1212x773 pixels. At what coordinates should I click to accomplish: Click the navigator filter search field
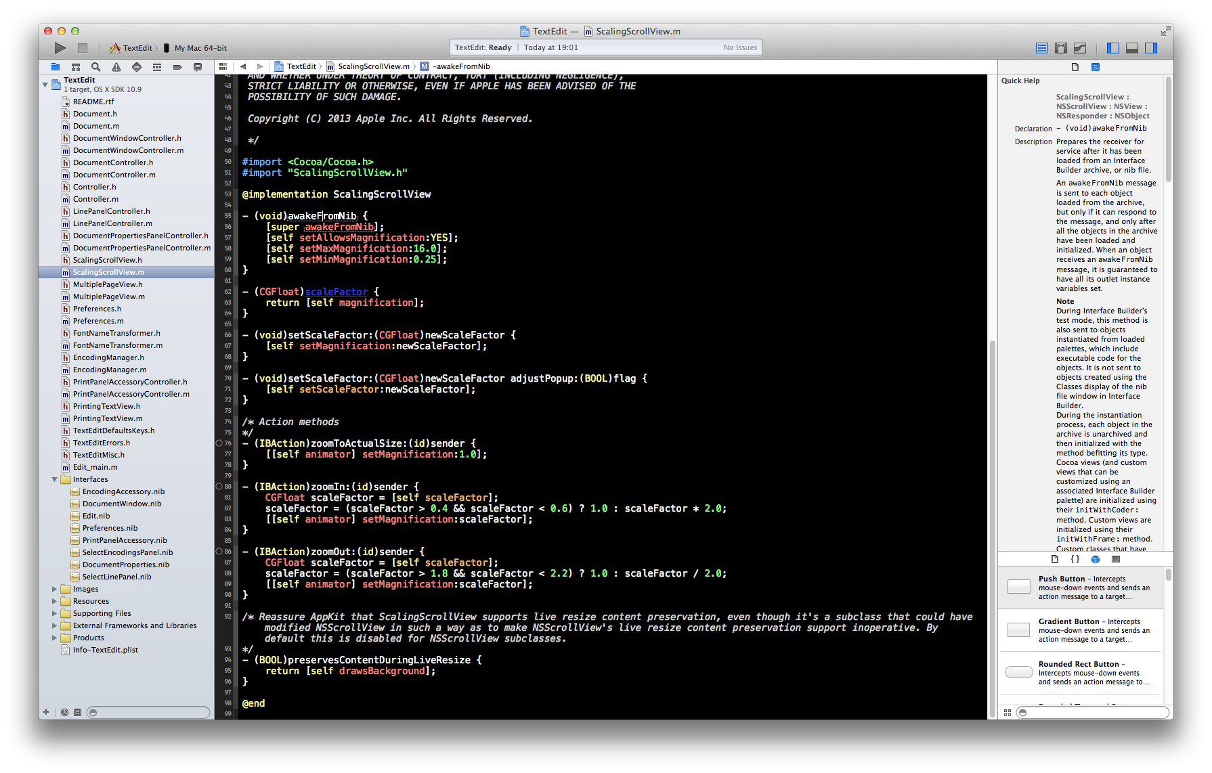(x=148, y=712)
